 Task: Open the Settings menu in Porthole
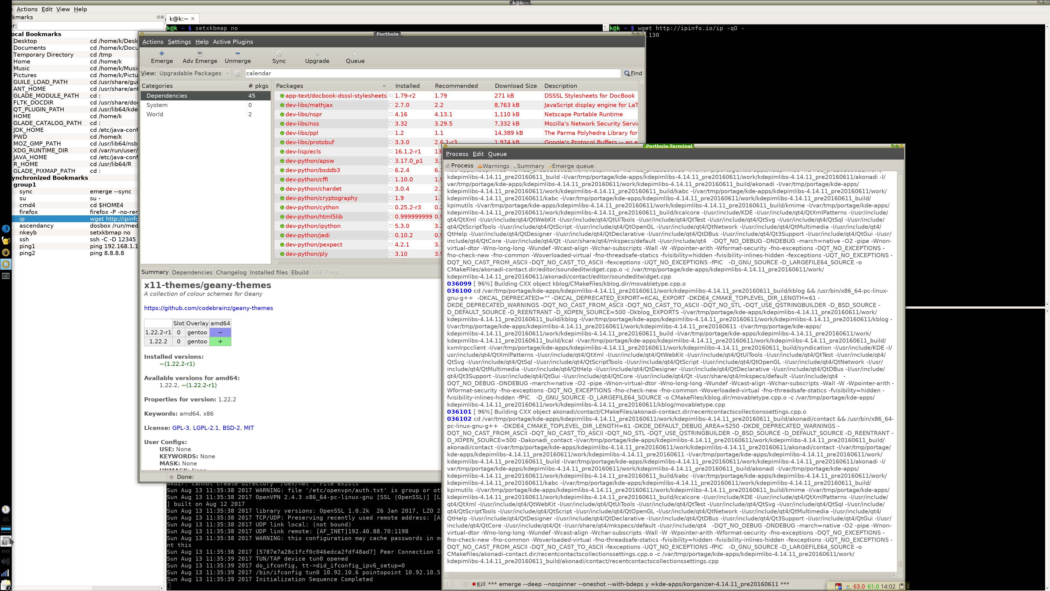click(179, 42)
